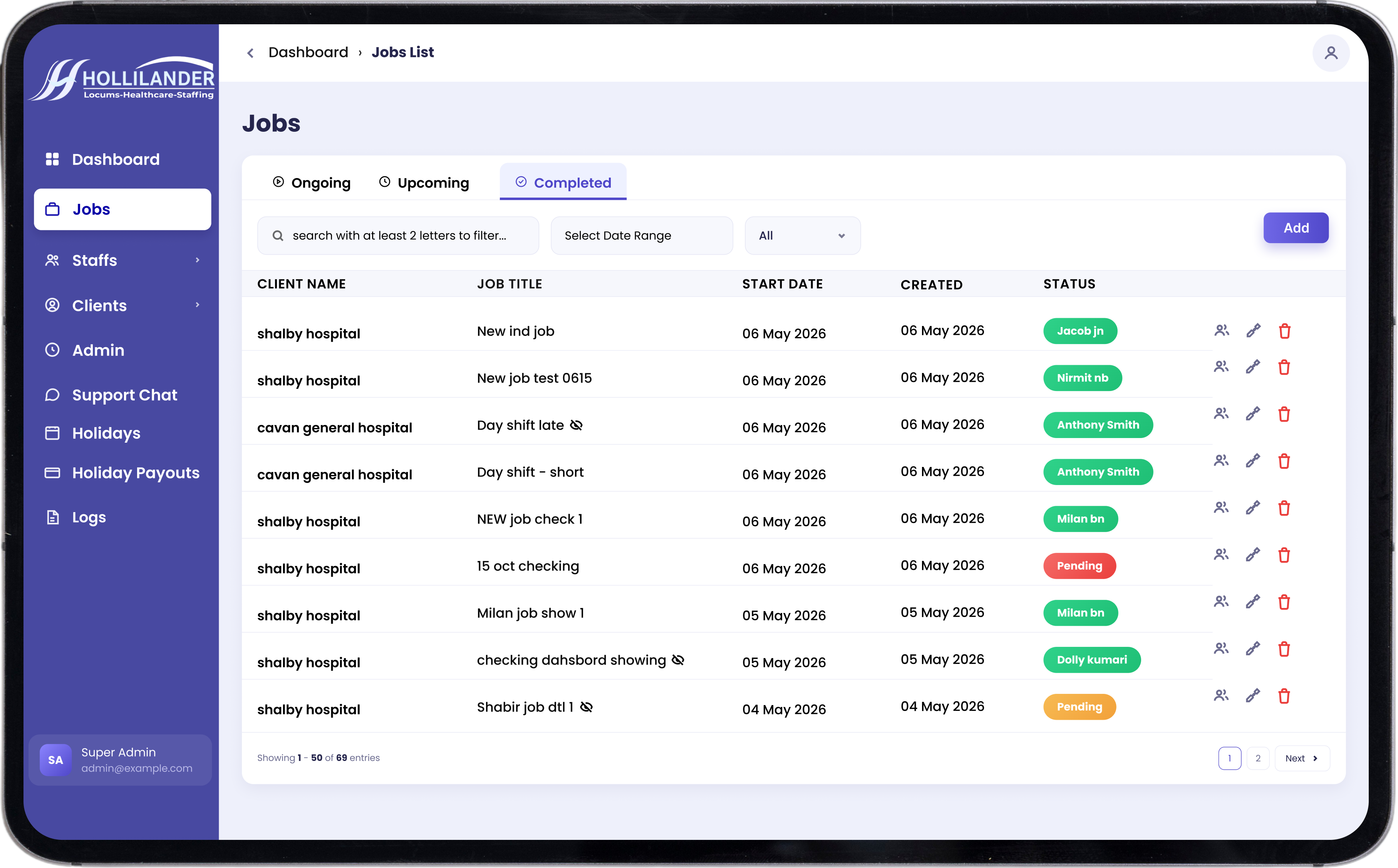
Task: Go to Next page of entries
Action: (x=1302, y=758)
